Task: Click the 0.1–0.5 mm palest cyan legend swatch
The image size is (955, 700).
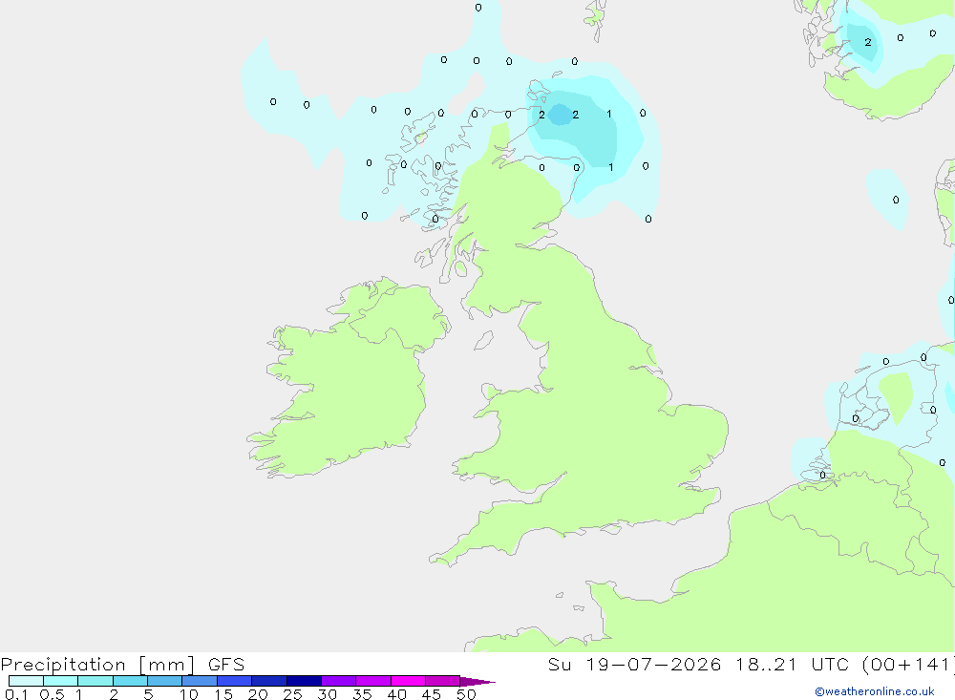Action: point(26,681)
